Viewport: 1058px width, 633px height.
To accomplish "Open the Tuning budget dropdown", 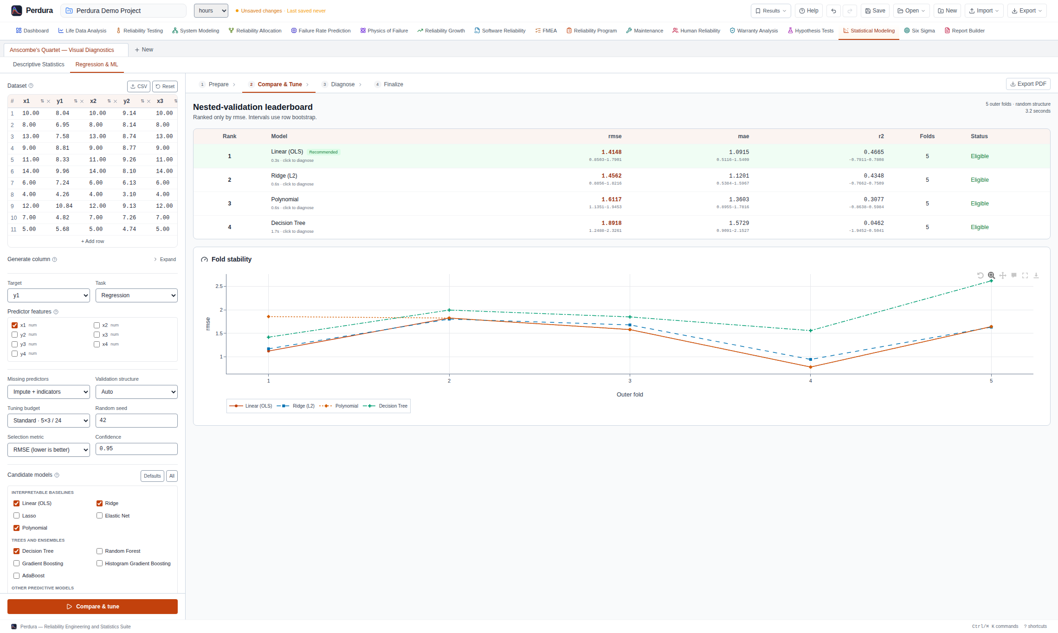I will (49, 421).
